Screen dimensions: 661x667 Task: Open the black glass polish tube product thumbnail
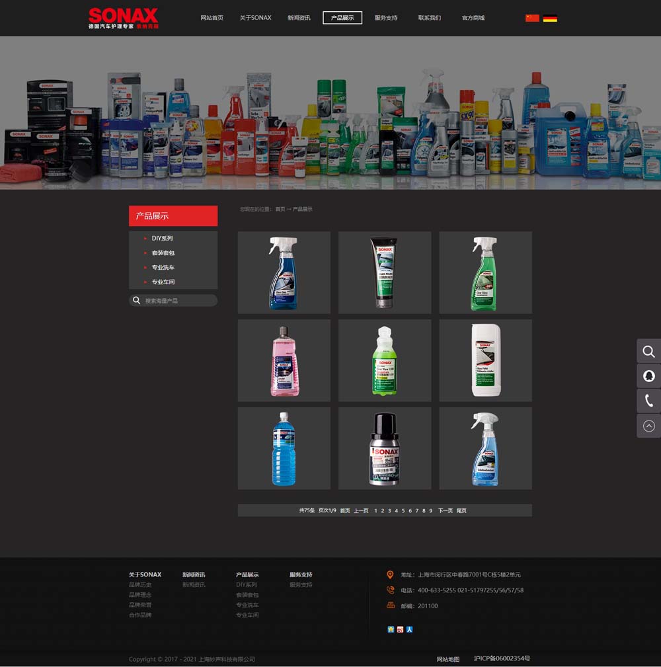pos(385,272)
